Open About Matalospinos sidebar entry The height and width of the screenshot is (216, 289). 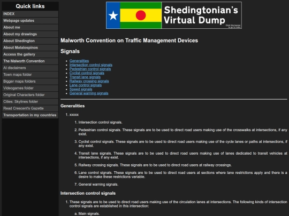[30, 47]
